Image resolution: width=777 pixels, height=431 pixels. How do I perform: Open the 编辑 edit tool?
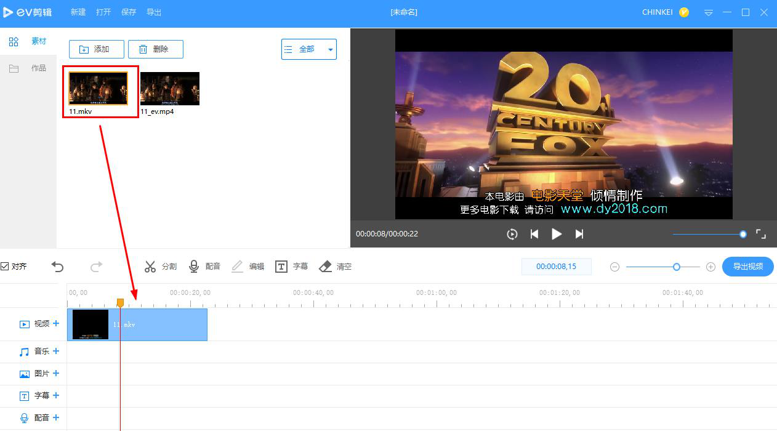pyautogui.click(x=248, y=266)
